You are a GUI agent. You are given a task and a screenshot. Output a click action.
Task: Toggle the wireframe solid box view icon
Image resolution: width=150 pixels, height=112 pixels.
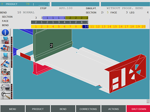click(6, 88)
